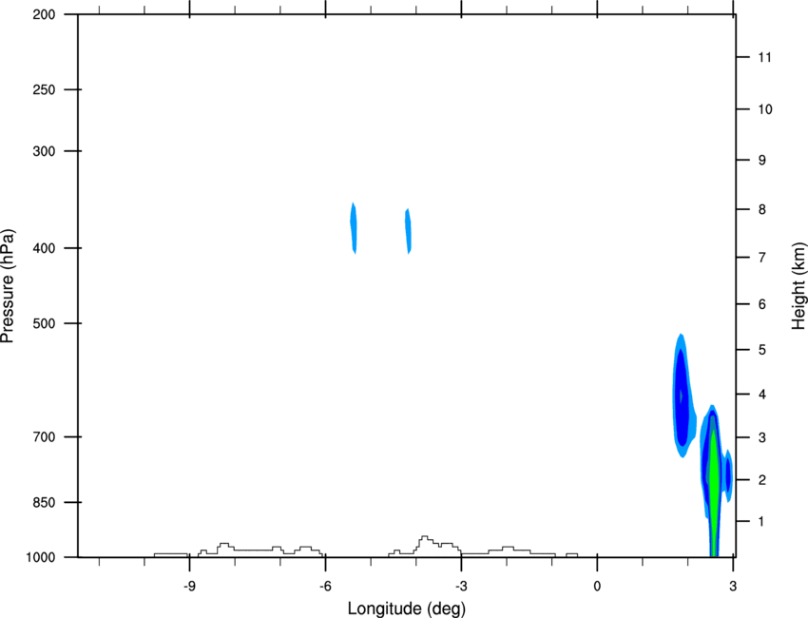Click the 'Height (km)' axis title
This screenshot has width=808, height=618.
tap(798, 285)
